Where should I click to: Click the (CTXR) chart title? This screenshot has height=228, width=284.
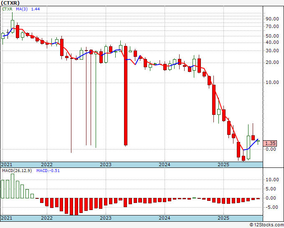click(10, 3)
